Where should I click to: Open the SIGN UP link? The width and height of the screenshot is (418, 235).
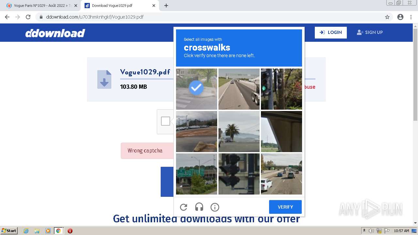370,32
